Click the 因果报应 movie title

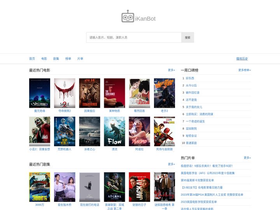(x=90, y=111)
